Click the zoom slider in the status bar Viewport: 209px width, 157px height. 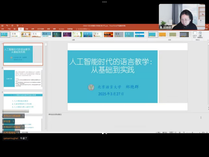(193, 133)
